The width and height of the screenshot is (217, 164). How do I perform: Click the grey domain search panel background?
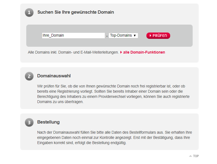pyautogui.click(x=109, y=43)
